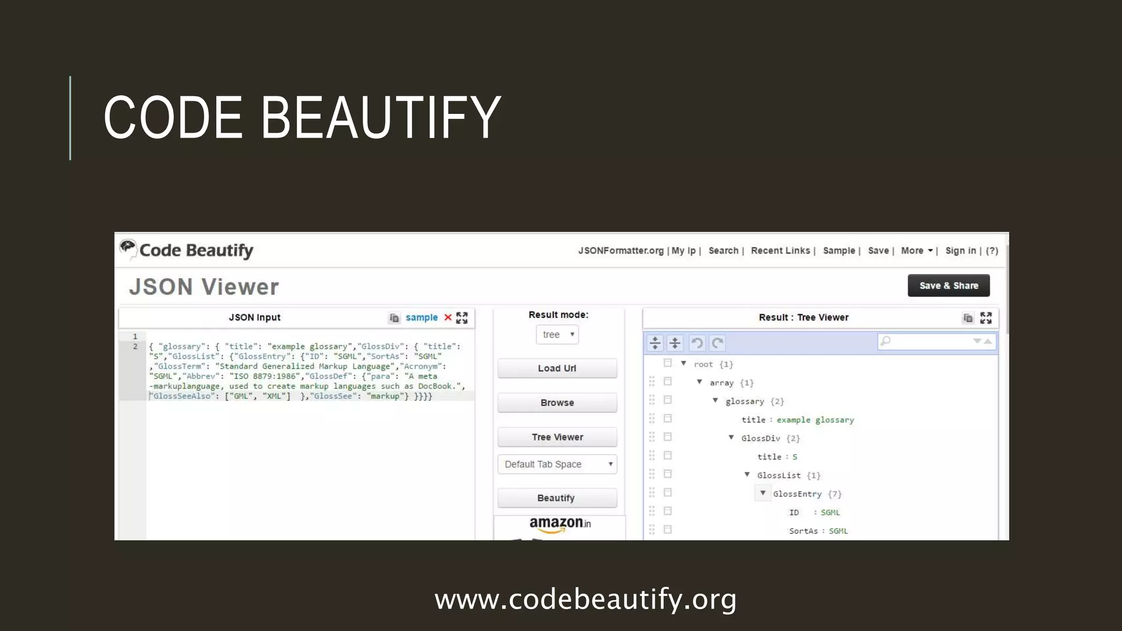
Task: Open the Default Tab Space dropdown
Action: [x=557, y=464]
